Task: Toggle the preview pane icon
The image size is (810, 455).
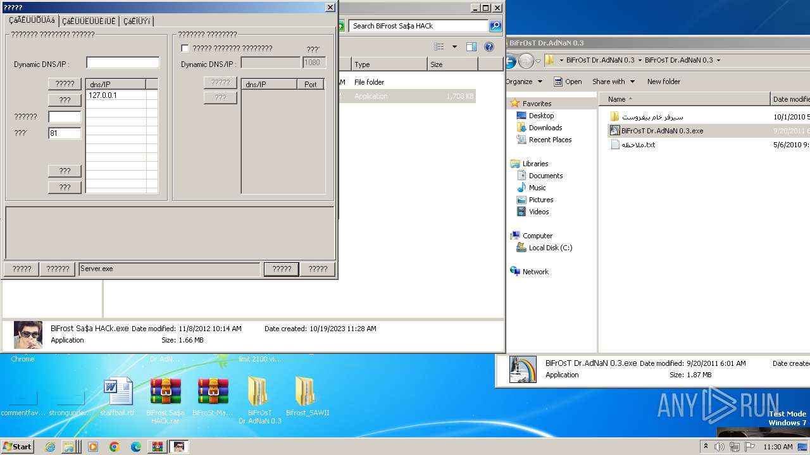Action: coord(471,47)
